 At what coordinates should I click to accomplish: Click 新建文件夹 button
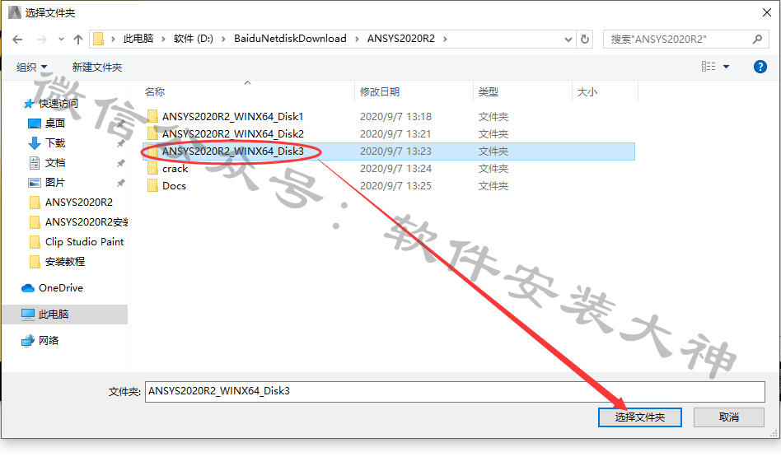click(97, 67)
